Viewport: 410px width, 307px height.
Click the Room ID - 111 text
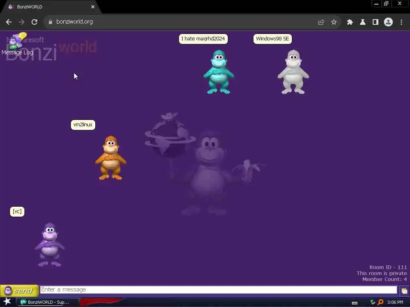pos(388,267)
